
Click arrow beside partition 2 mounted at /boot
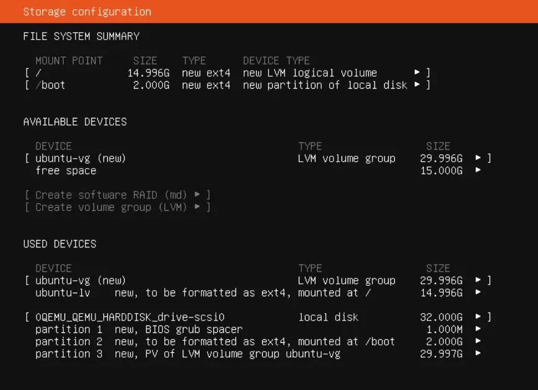(478, 341)
